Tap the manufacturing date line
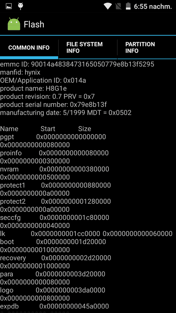The height and width of the screenshot is (313, 176). pyautogui.click(x=66, y=113)
